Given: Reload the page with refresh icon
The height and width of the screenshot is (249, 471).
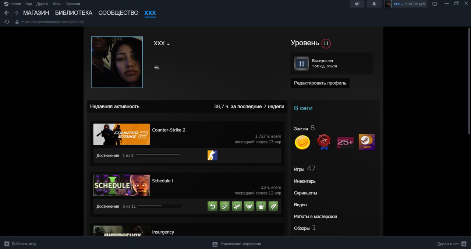Looking at the screenshot, I should pyautogui.click(x=7, y=22).
